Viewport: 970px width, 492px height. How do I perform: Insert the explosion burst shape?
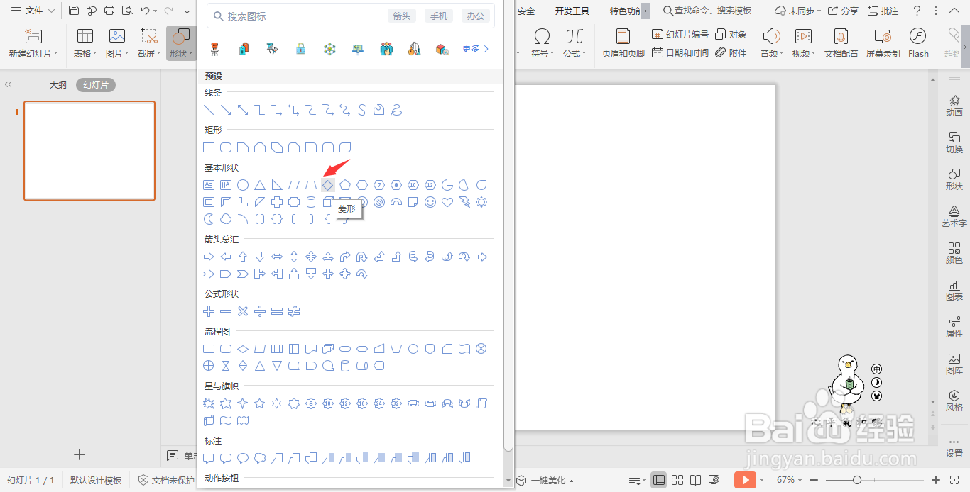pos(209,403)
